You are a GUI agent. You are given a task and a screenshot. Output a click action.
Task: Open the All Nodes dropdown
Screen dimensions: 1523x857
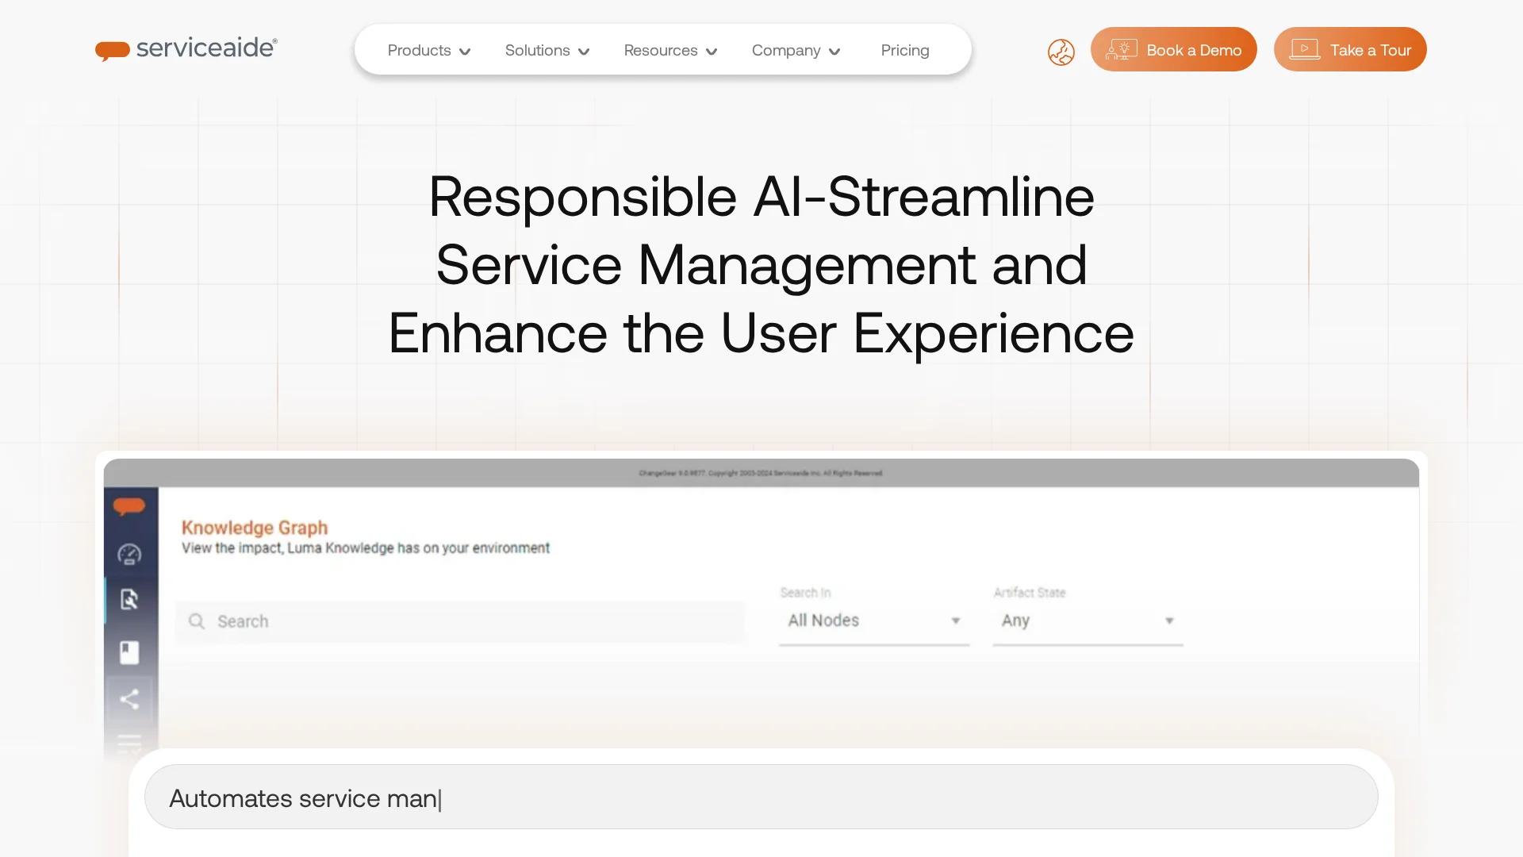(x=873, y=621)
